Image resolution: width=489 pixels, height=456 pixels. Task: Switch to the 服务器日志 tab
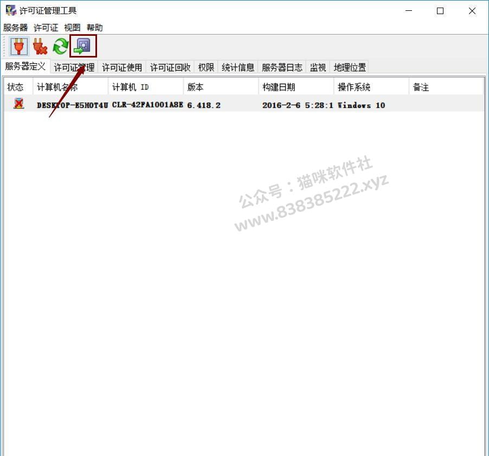(282, 67)
